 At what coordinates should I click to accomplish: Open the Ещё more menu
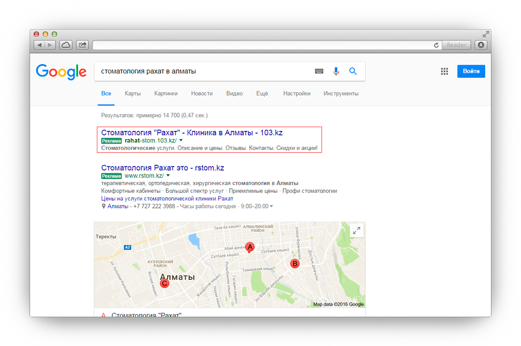pyautogui.click(x=262, y=93)
